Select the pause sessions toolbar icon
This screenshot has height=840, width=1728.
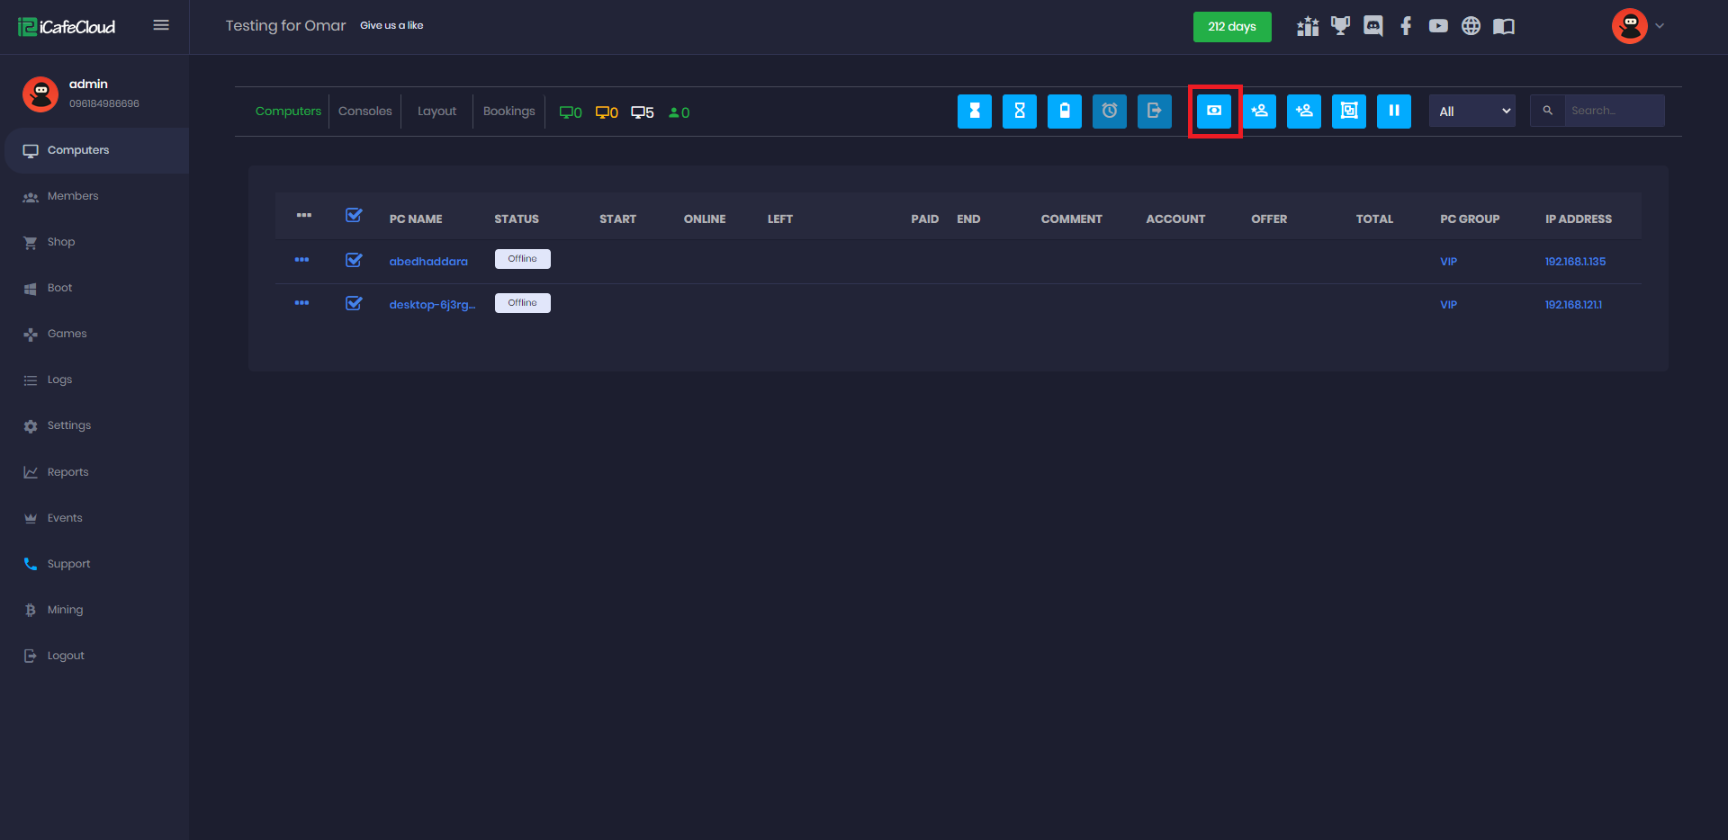(x=1394, y=111)
